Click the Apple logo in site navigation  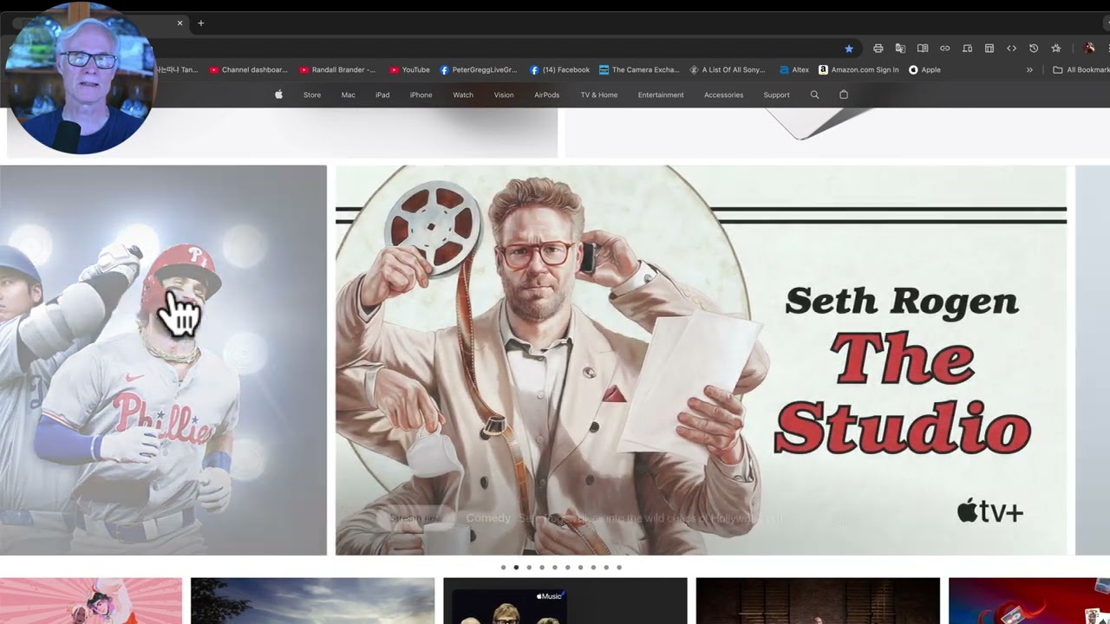pos(278,94)
